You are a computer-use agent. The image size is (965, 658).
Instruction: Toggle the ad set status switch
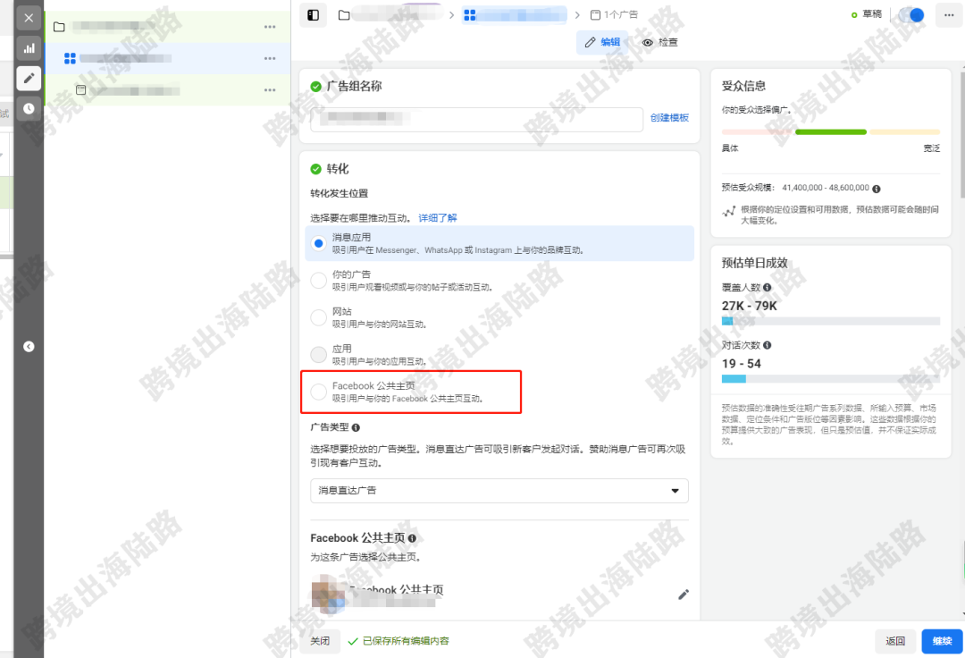(x=911, y=15)
